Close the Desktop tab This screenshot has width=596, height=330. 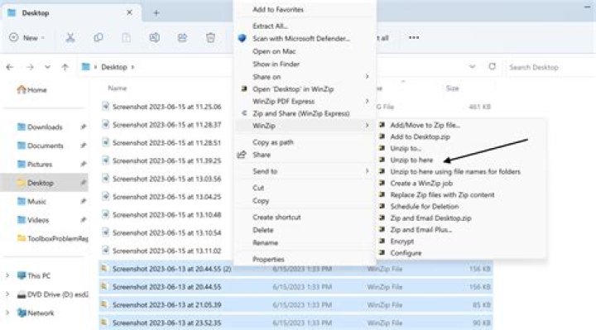coord(129,12)
